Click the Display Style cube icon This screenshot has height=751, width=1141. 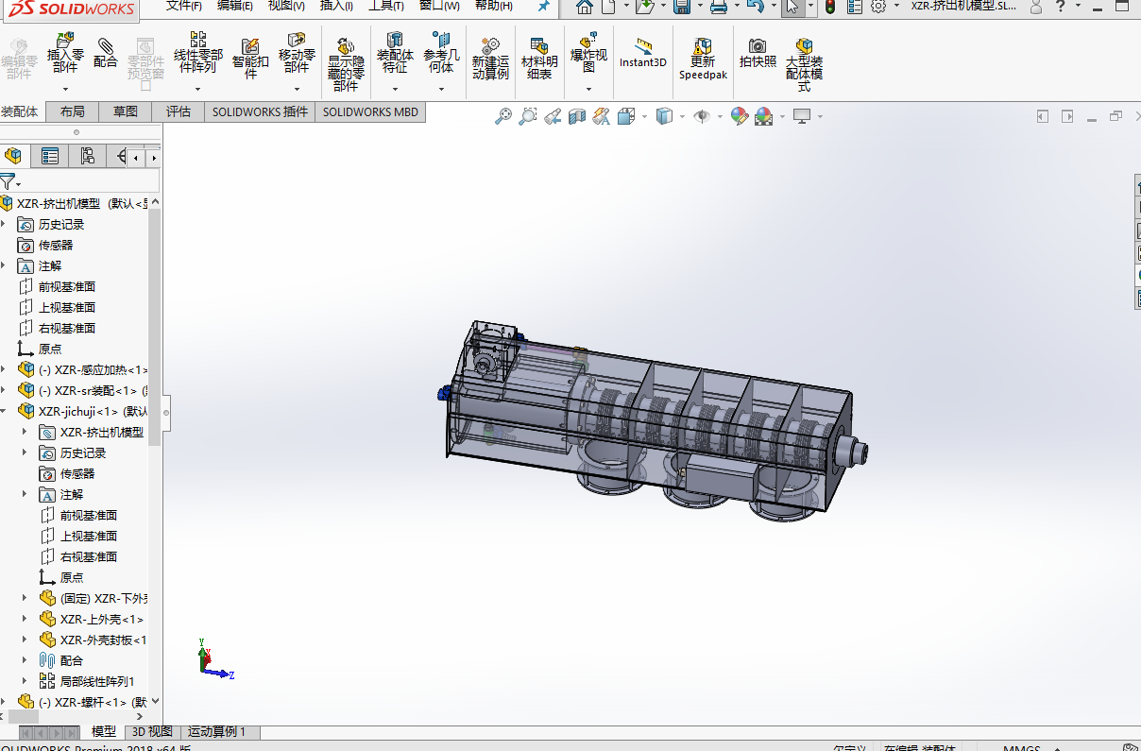(664, 116)
